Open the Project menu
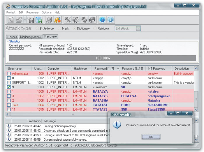The image size is (204, 152). (x=11, y=13)
